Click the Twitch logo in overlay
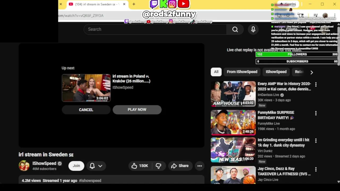 click(154, 4)
